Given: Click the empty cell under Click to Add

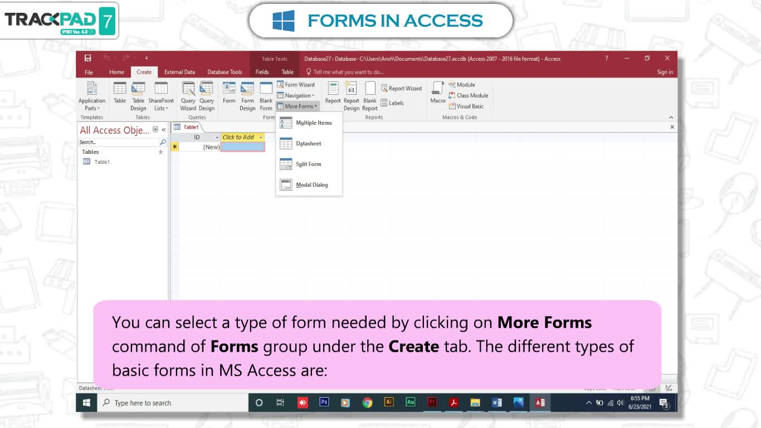Looking at the screenshot, I should coord(243,147).
